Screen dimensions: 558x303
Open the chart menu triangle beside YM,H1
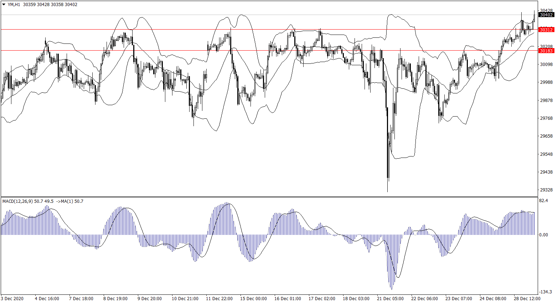[4, 5]
